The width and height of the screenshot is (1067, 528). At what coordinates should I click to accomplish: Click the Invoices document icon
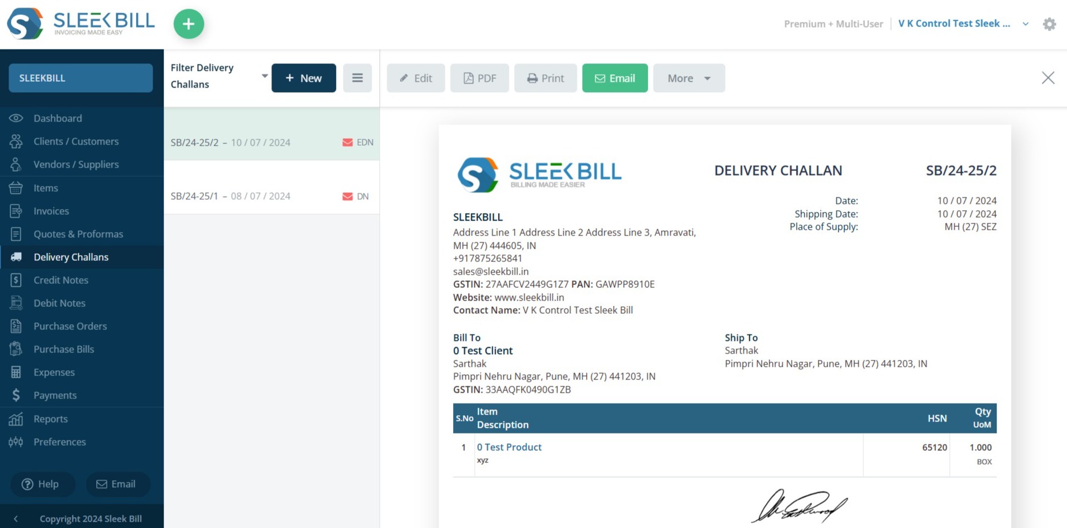click(x=16, y=211)
